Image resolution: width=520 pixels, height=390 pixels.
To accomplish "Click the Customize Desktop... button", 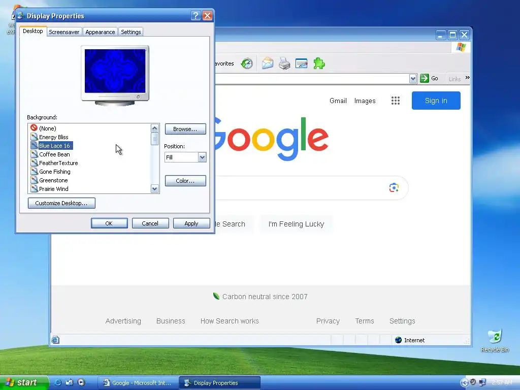I will 61,203.
